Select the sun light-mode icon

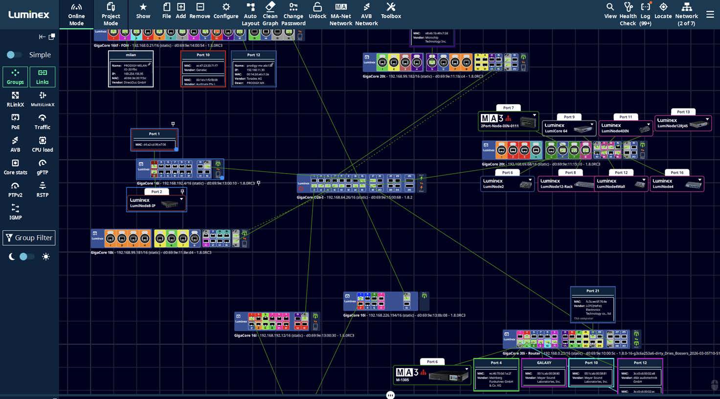pyautogui.click(x=46, y=257)
